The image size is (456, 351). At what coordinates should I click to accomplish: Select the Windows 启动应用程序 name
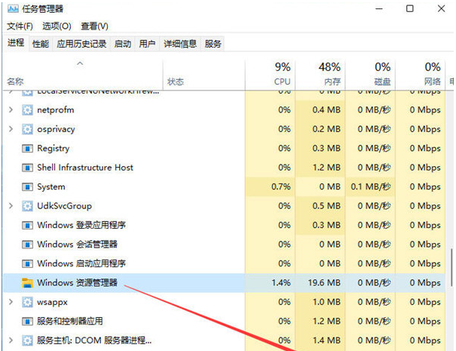click(81, 264)
